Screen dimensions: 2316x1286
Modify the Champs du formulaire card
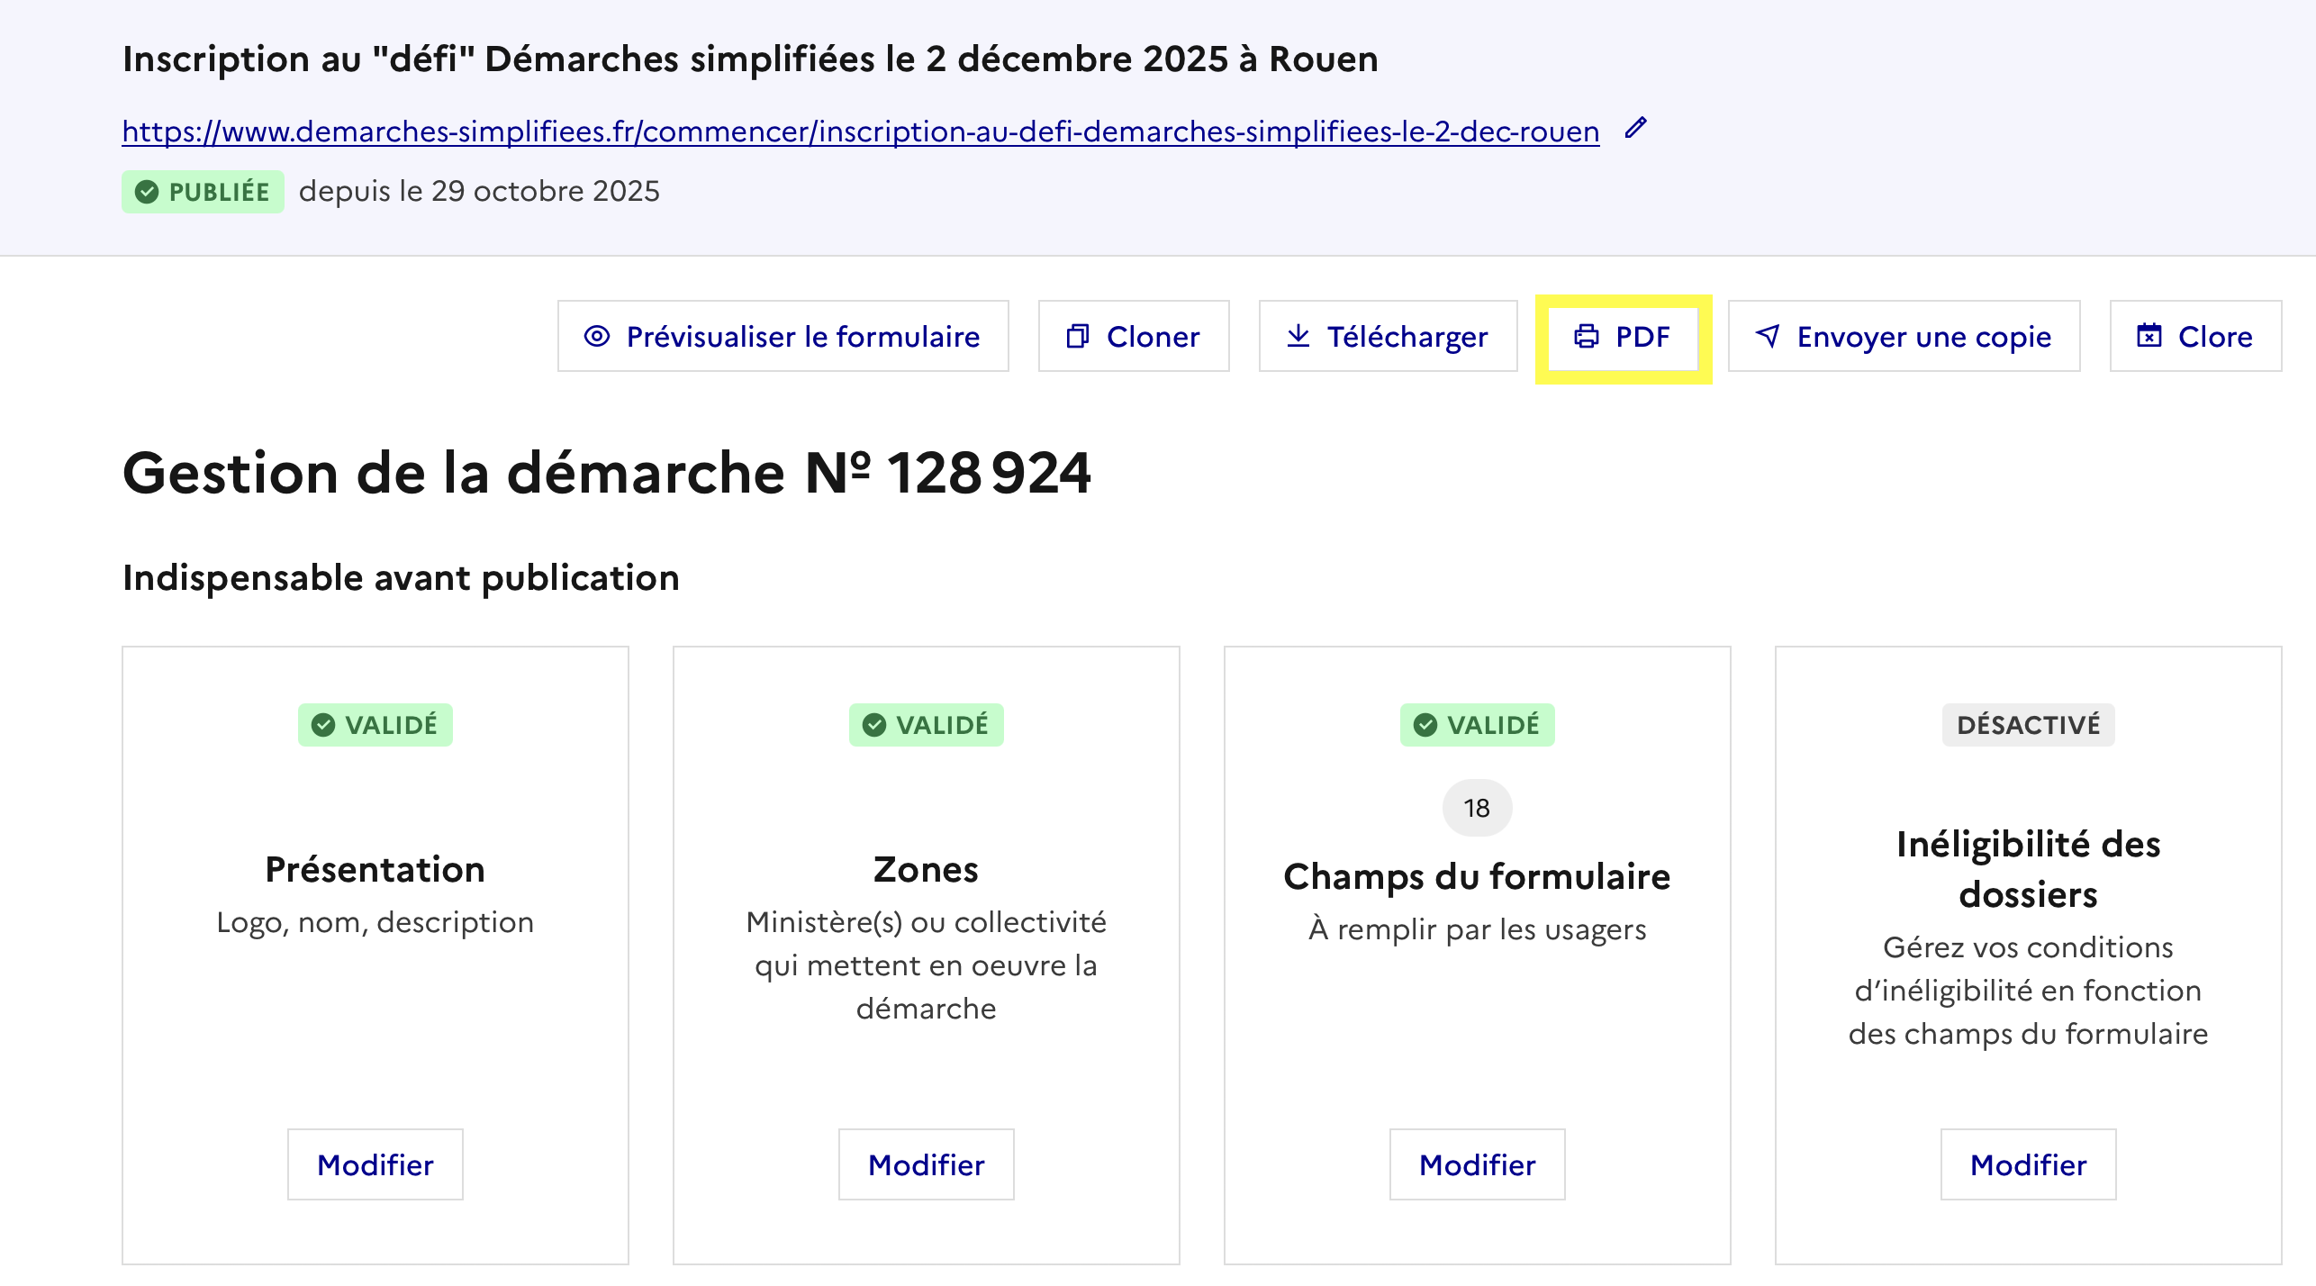point(1477,1164)
